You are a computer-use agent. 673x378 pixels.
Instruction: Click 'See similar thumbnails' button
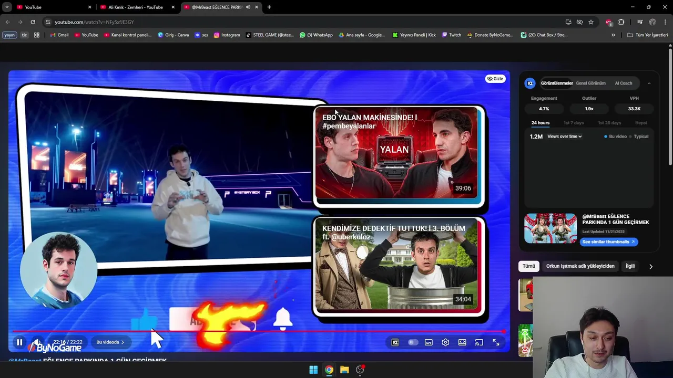click(609, 242)
